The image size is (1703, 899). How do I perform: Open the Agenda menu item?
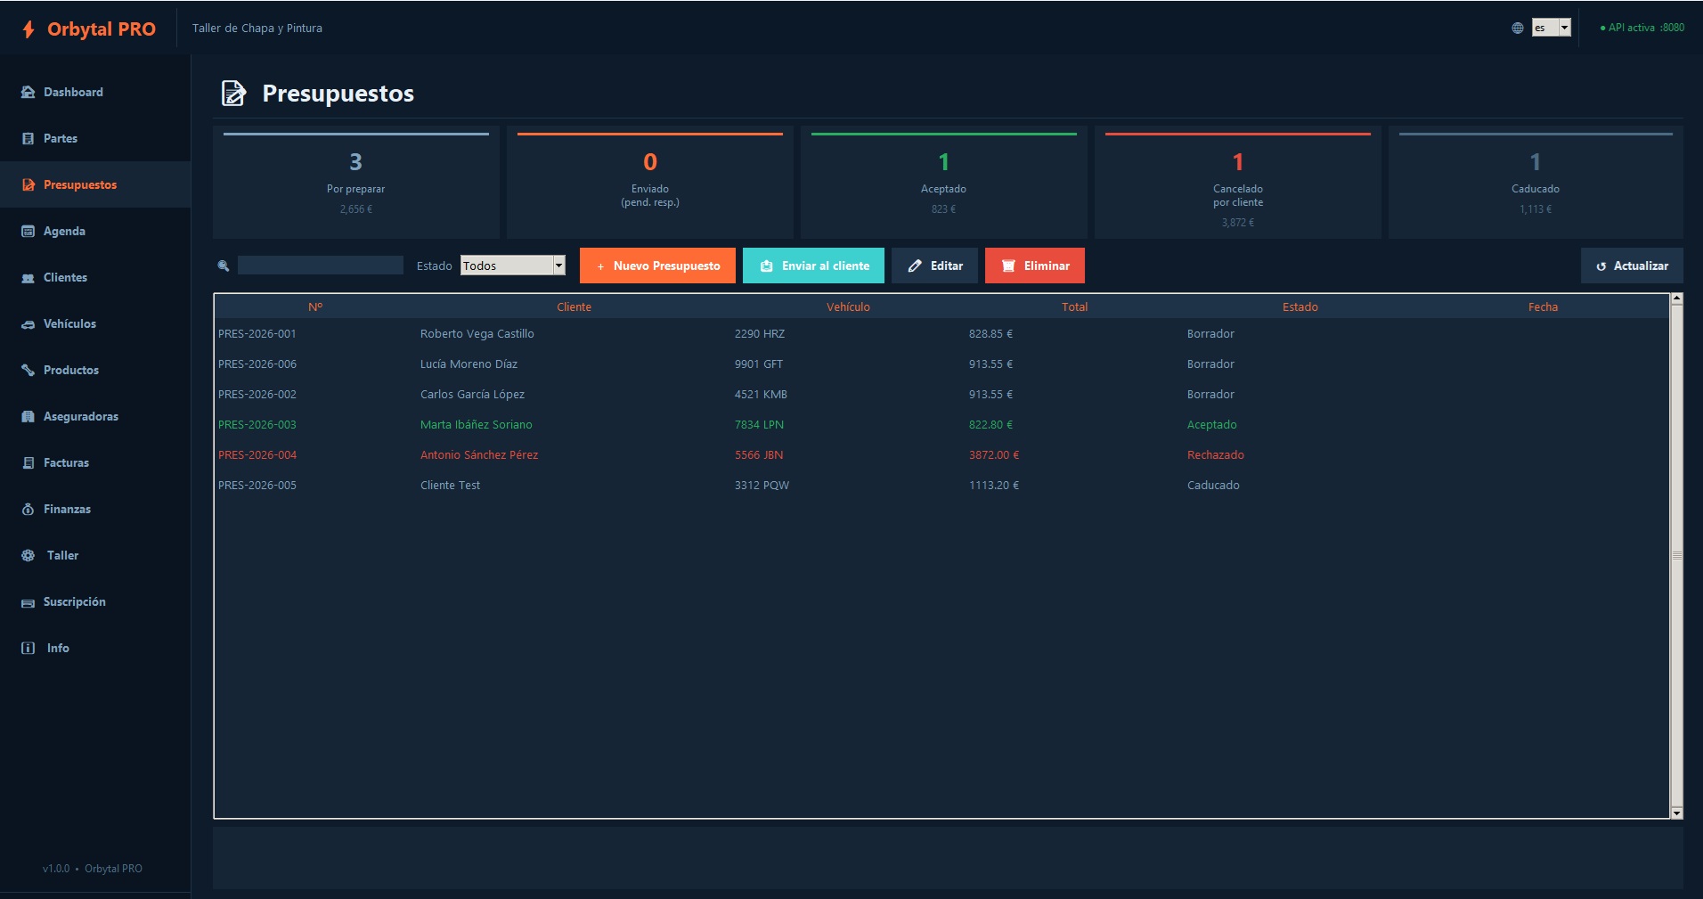pos(64,231)
